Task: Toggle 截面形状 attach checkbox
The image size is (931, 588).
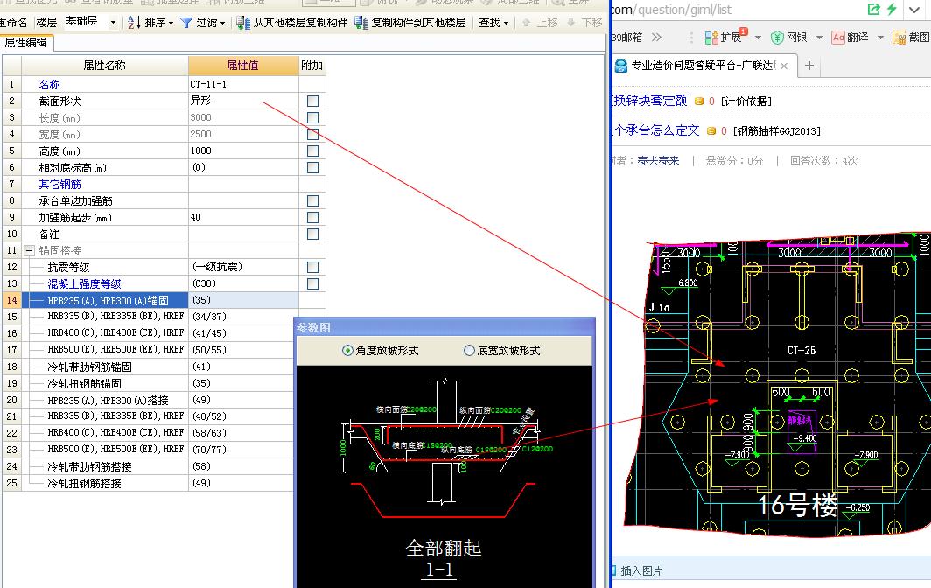Action: 312,101
